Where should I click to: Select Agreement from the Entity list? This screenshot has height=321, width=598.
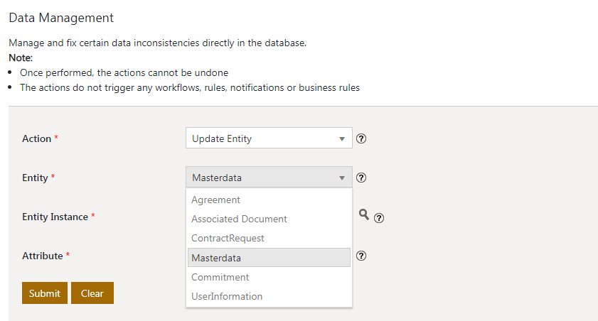pos(216,200)
